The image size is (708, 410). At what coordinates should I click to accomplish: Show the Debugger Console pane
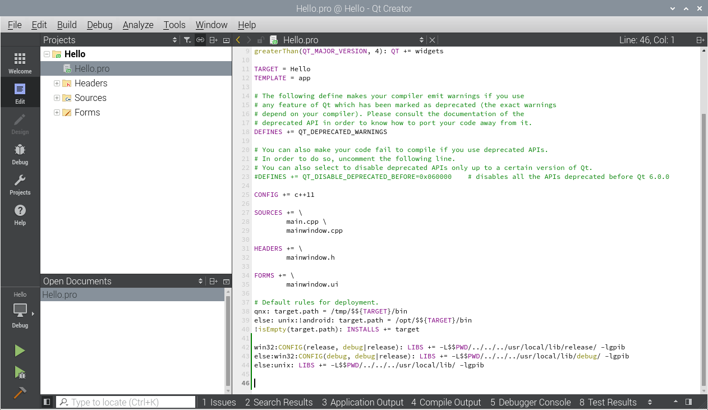click(530, 402)
